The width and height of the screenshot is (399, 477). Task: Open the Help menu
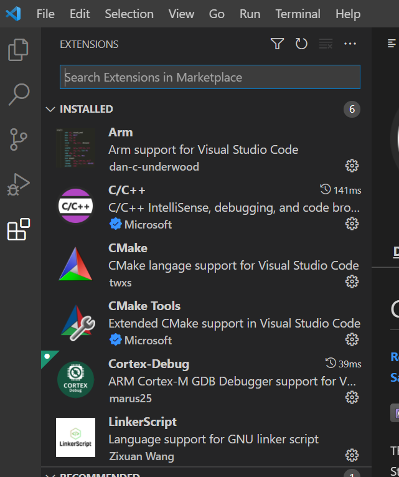point(348,14)
